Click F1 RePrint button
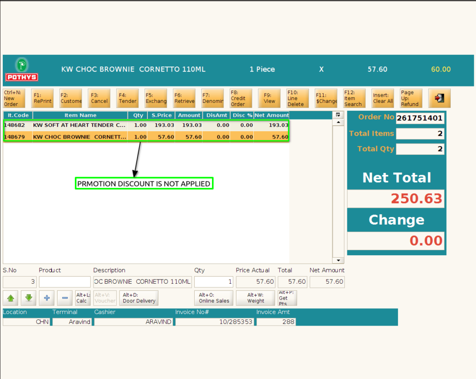This screenshot has width=476, height=379. tap(42, 98)
